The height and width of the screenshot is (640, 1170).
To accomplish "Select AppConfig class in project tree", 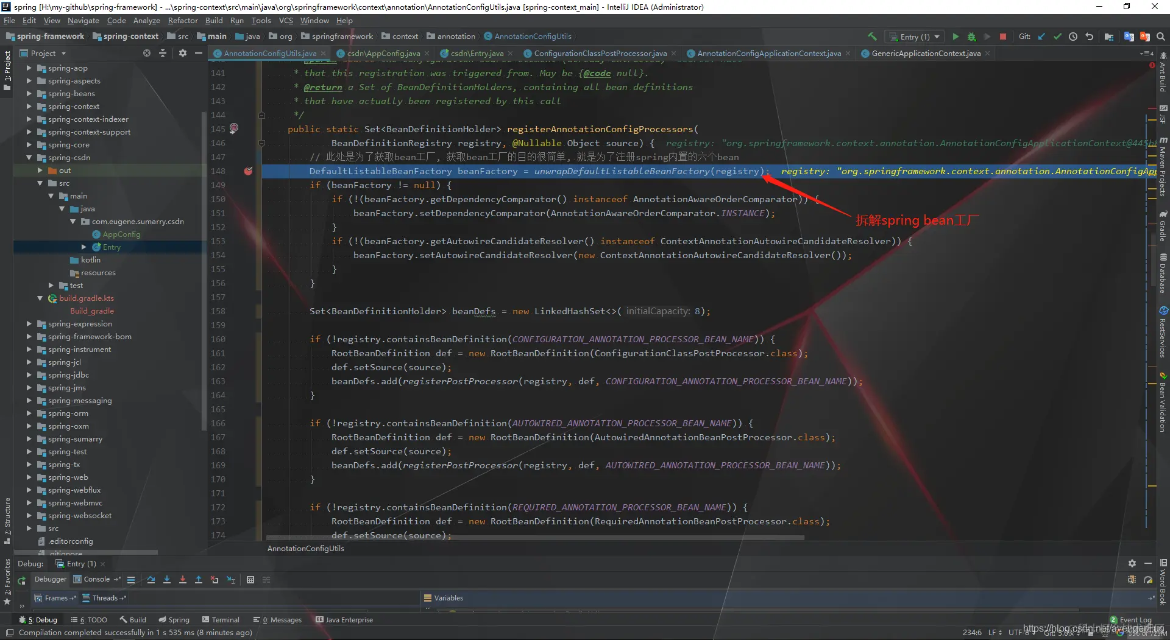I will [121, 234].
